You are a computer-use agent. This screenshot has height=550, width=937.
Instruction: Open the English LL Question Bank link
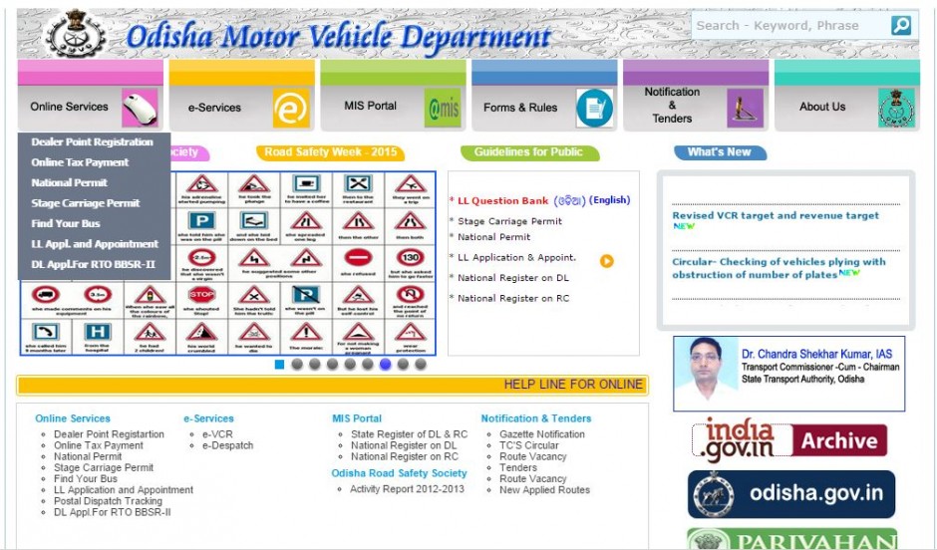coord(609,200)
